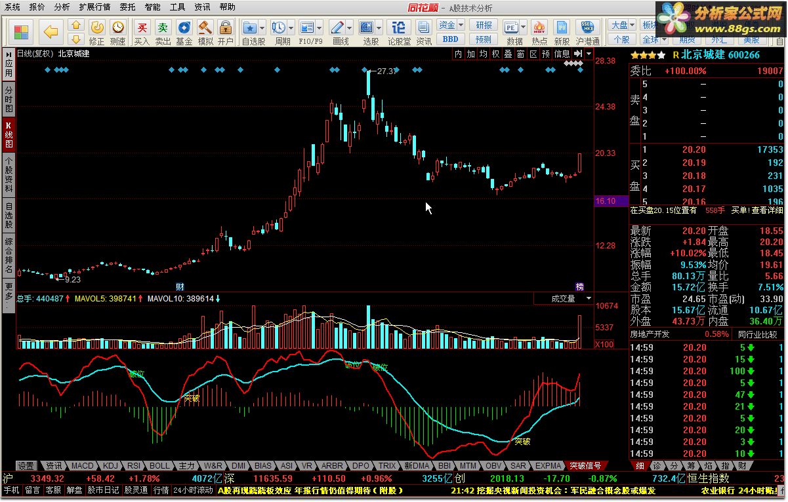Expand the chart toolbar dropdown after 信息
Screen dimensions: 788x502
(589, 54)
